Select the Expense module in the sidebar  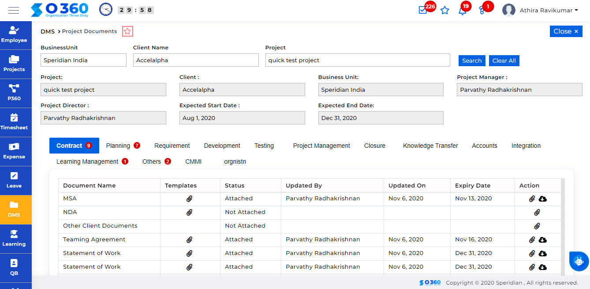[15, 151]
